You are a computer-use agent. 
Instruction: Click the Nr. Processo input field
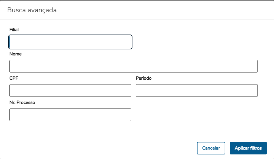click(70, 115)
